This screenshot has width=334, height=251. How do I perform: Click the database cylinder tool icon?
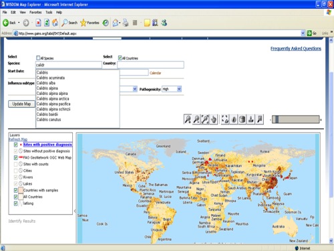click(242, 119)
